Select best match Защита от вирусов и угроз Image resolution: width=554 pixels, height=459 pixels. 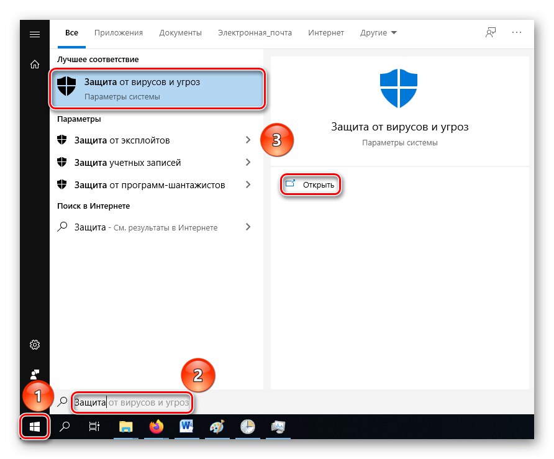click(x=157, y=89)
